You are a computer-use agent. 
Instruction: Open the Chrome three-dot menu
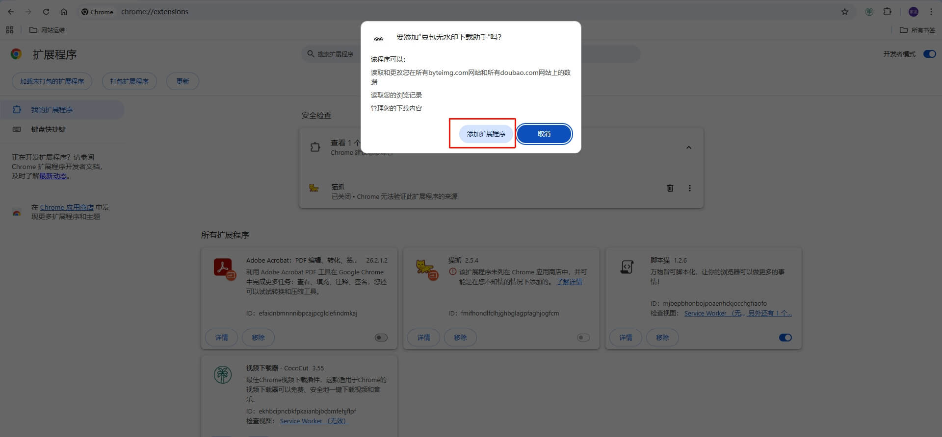tap(931, 12)
